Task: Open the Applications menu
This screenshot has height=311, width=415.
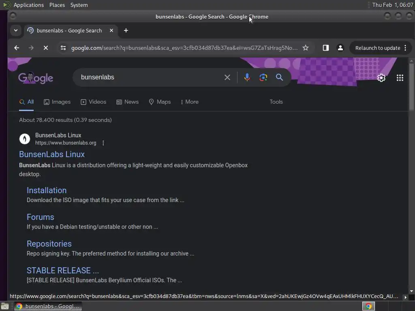Action: click(x=29, y=5)
